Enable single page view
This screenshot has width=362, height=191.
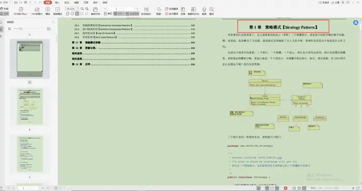[x=108, y=14]
